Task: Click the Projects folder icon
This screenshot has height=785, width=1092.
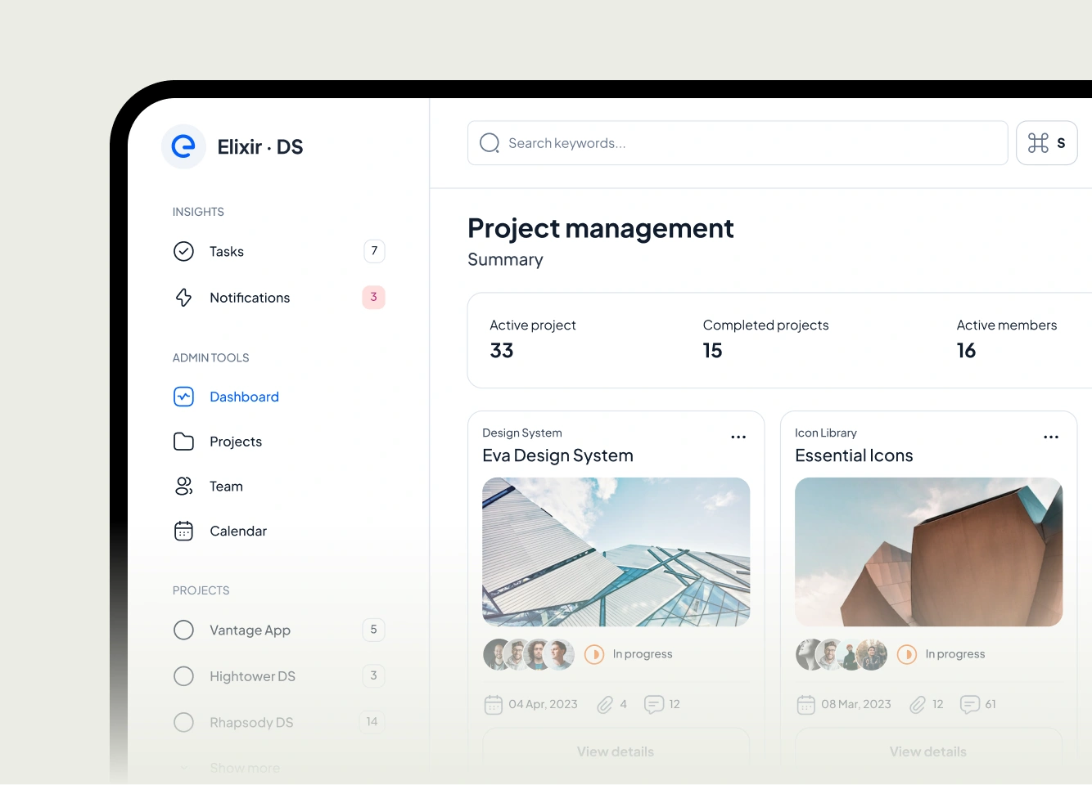Action: [183, 442]
